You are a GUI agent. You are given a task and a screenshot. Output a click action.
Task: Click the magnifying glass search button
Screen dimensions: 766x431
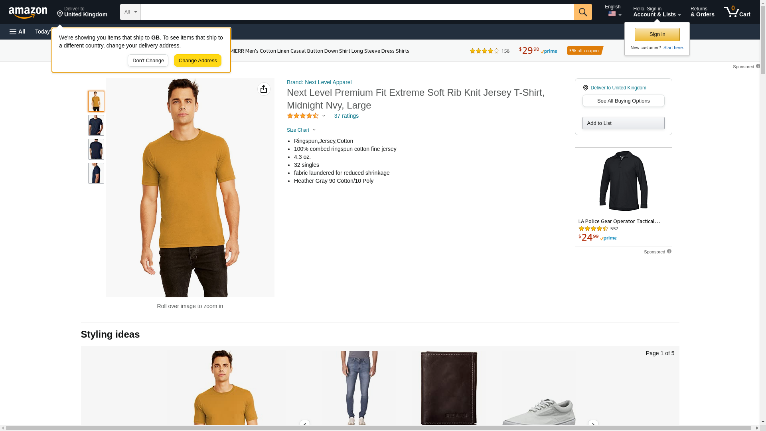tap(583, 12)
